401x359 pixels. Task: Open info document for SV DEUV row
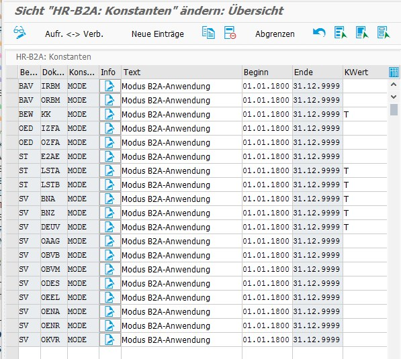point(110,227)
